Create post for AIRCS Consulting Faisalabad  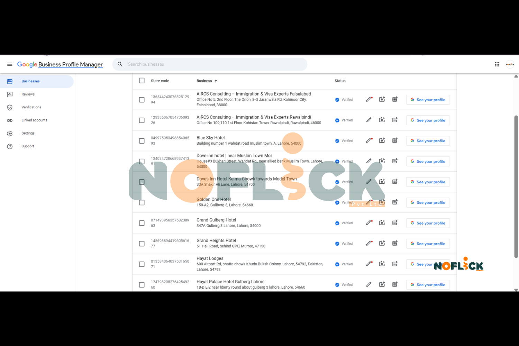tap(395, 100)
